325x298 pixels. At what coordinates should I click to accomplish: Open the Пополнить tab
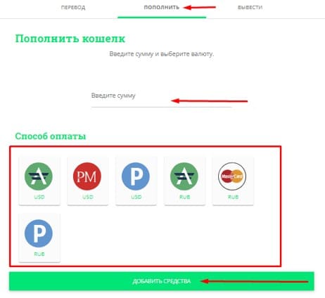(x=162, y=8)
